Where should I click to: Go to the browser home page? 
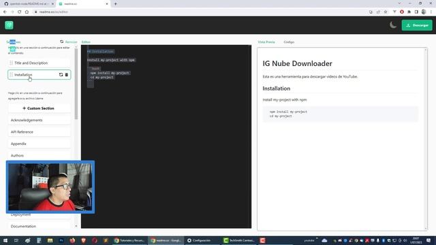click(27, 12)
